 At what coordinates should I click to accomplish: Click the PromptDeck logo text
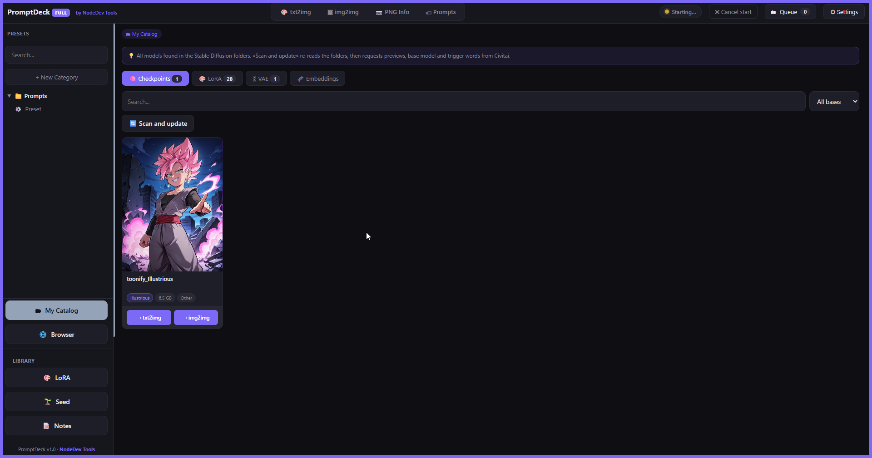(29, 12)
